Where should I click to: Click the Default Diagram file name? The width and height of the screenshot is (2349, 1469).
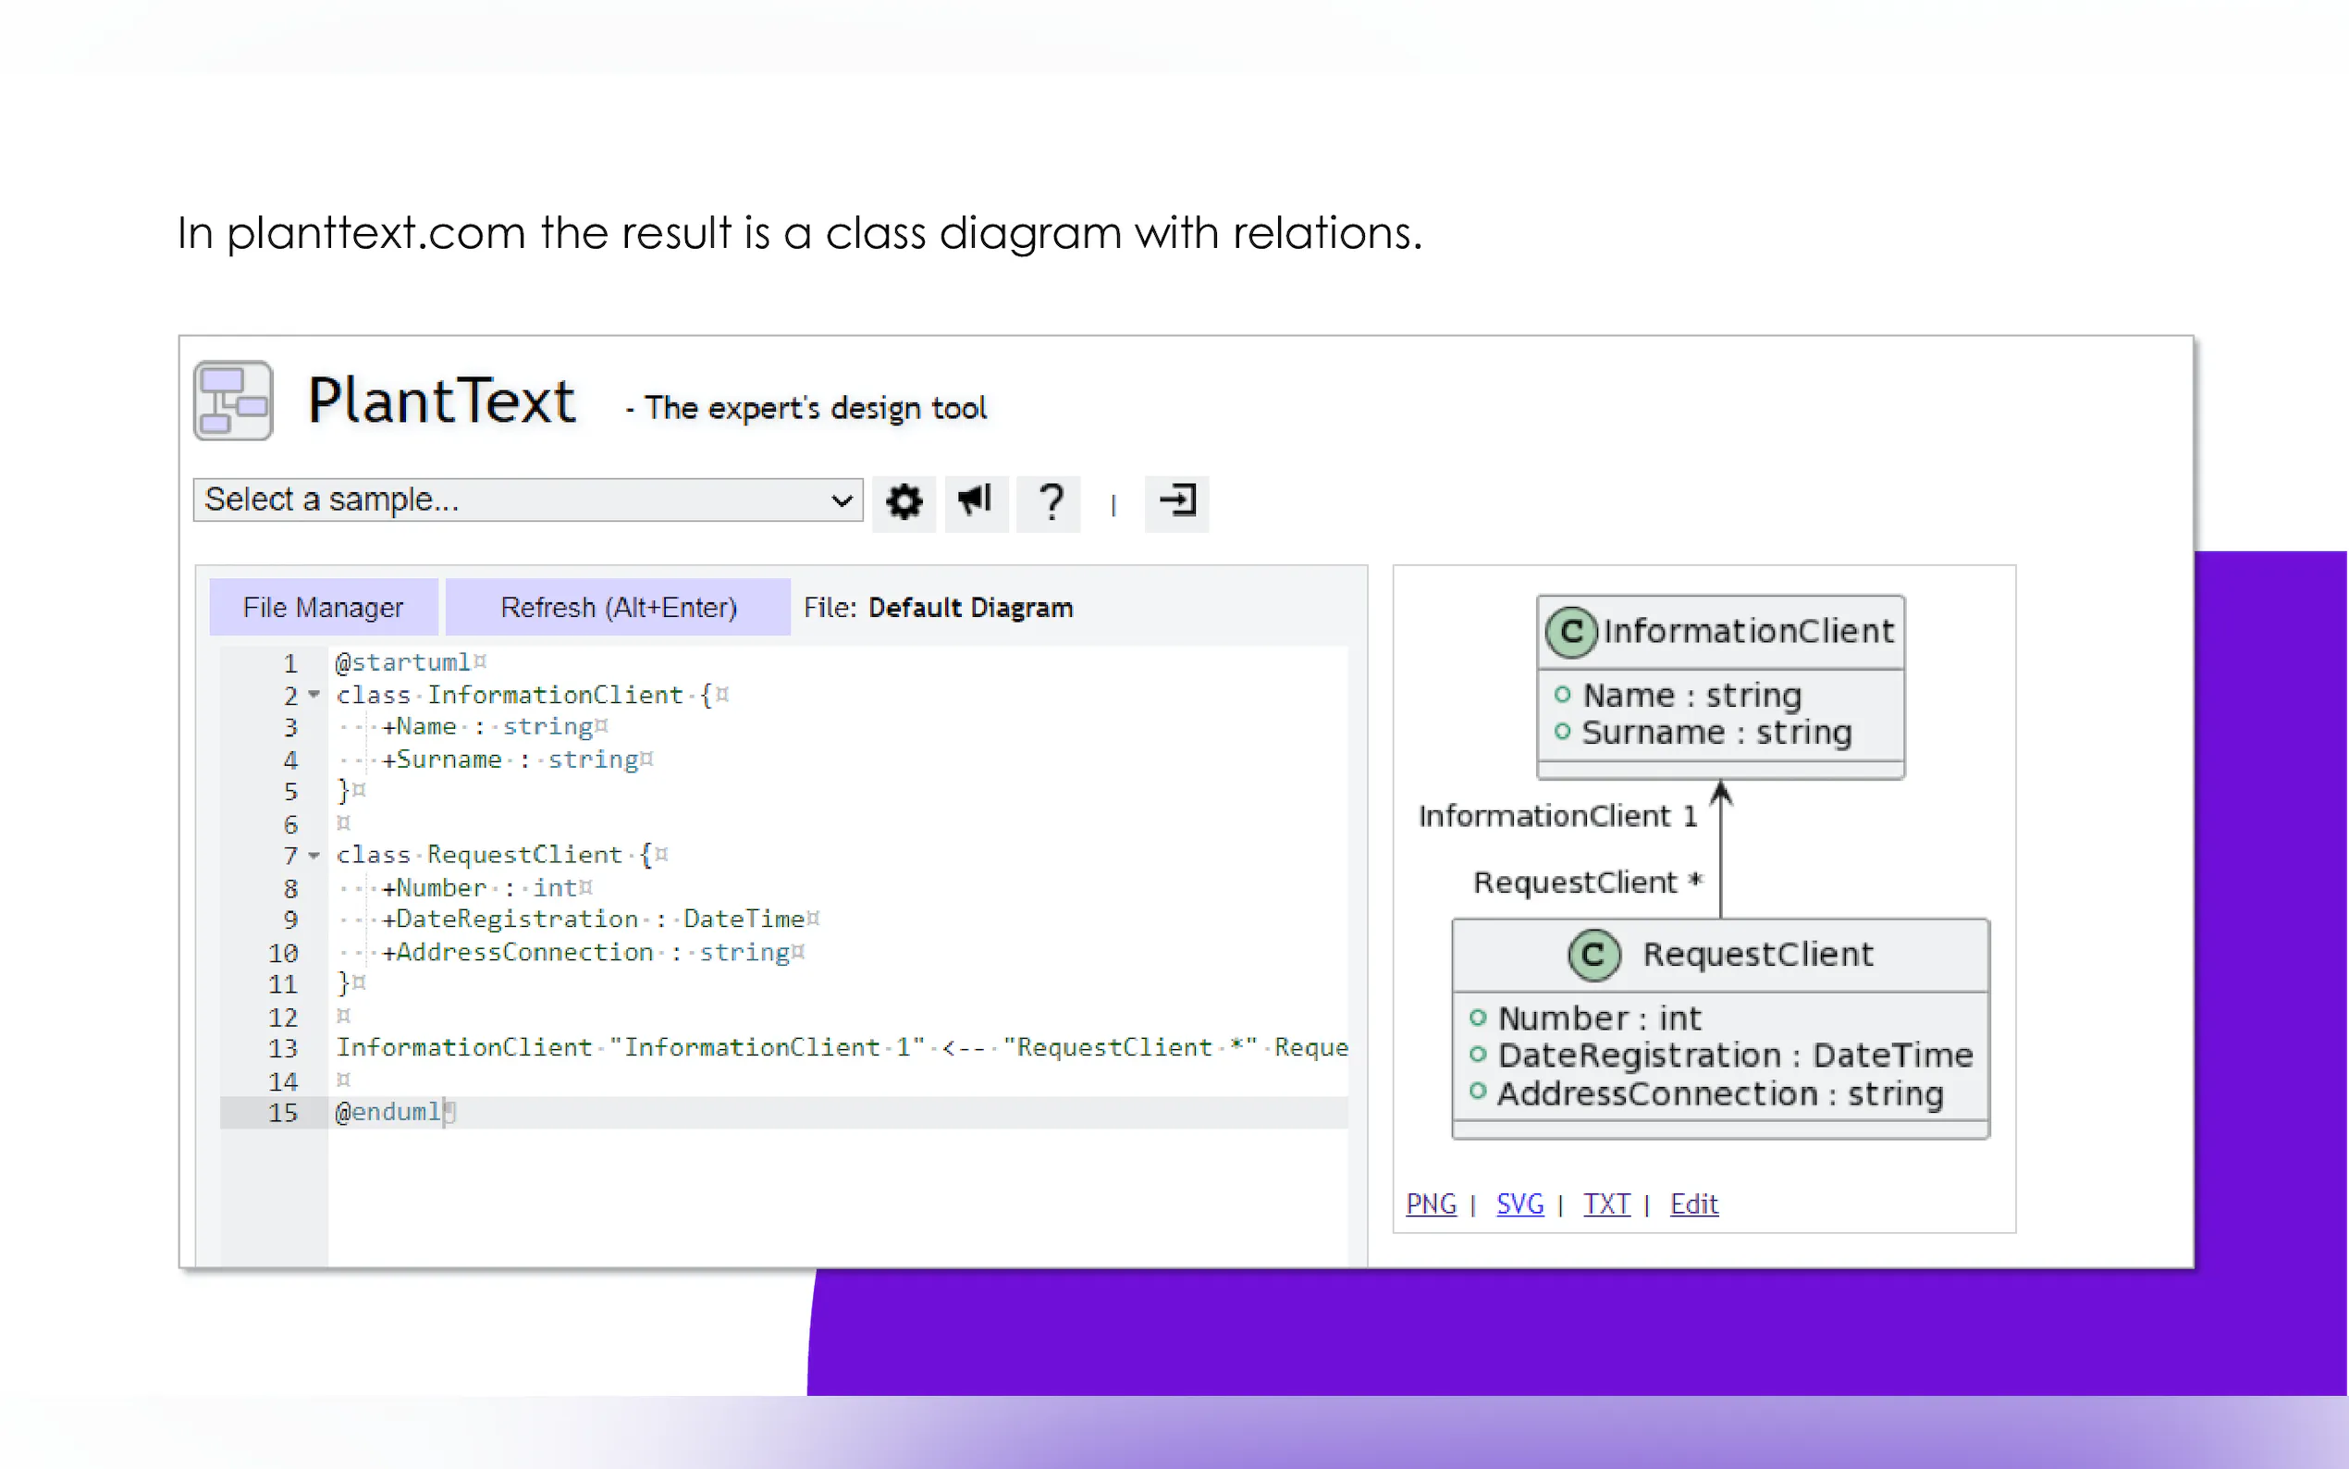(x=970, y=608)
